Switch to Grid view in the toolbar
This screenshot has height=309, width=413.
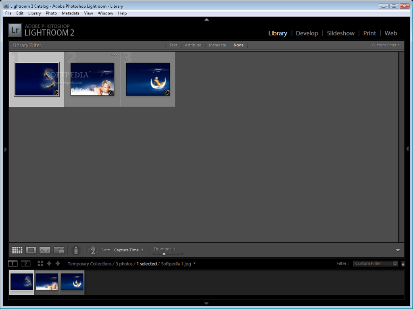click(17, 250)
